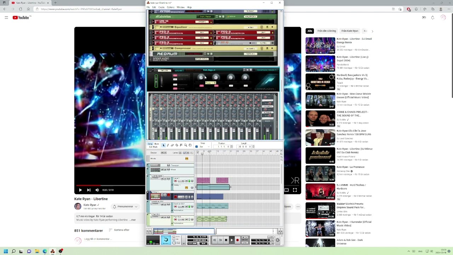Click the Q REC button in transport
The image size is (453, 255).
click(245, 243)
